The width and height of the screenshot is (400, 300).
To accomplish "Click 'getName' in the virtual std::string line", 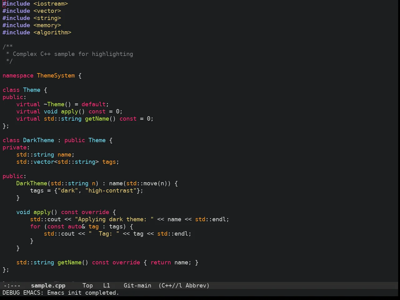I will (97, 119).
